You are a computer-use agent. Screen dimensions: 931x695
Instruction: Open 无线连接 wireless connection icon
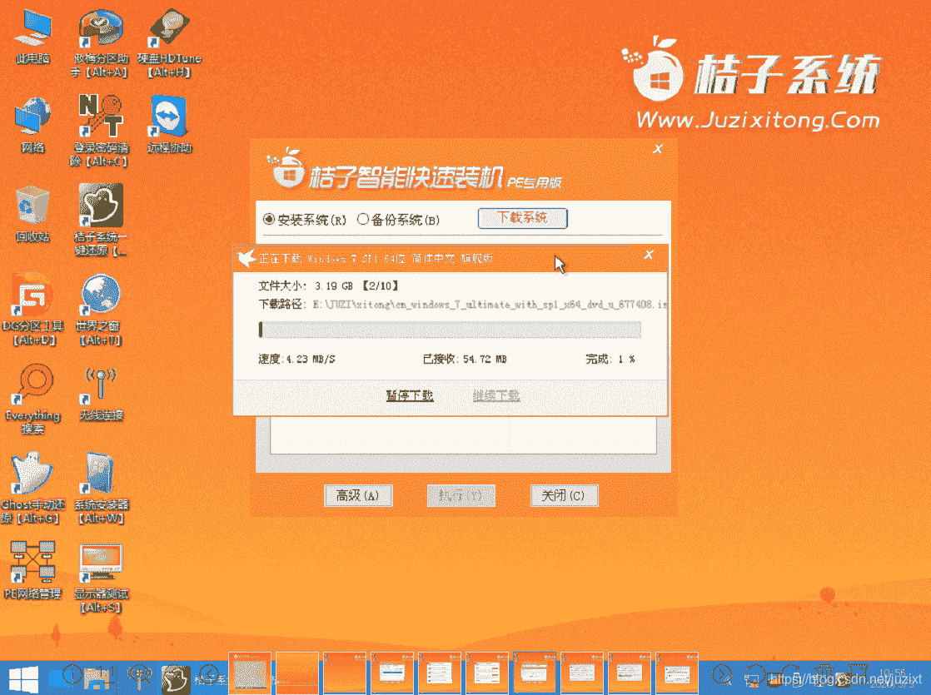coord(100,394)
